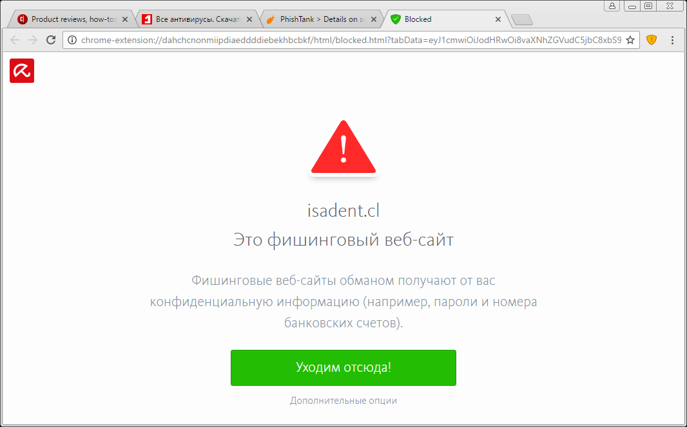This screenshot has height=427, width=687.
Task: Open the Chrome user profile icon
Action: coord(612,6)
